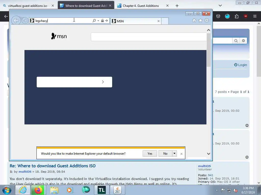Click the Go arrow in IE address bar
Viewport: 261px width, 195px height.
[x=106, y=21]
